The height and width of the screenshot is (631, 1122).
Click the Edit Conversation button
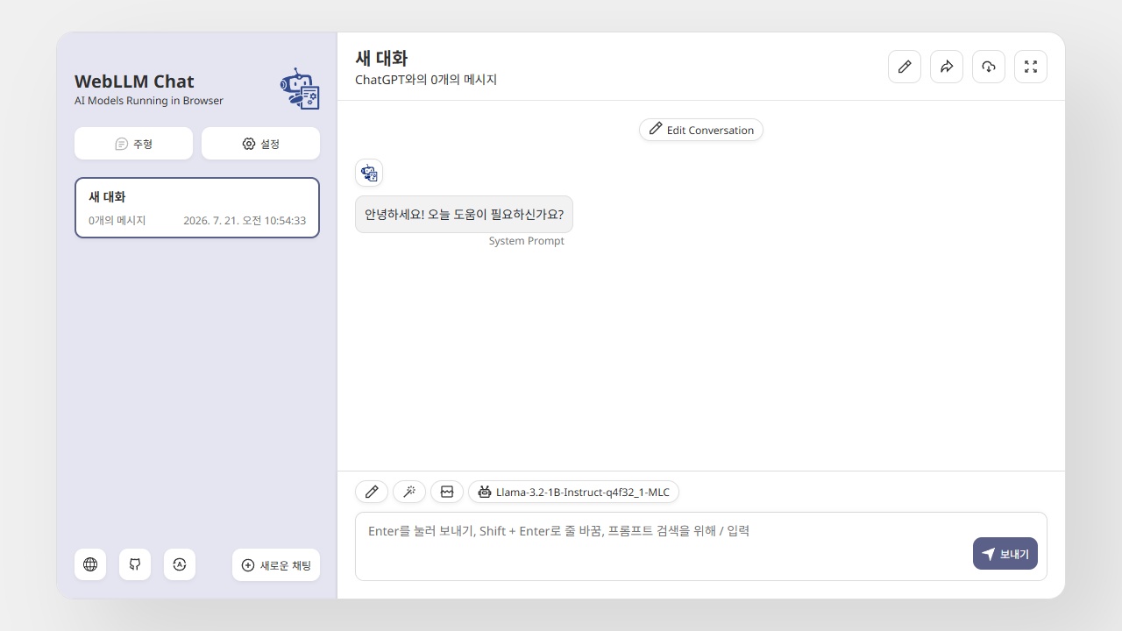701,130
